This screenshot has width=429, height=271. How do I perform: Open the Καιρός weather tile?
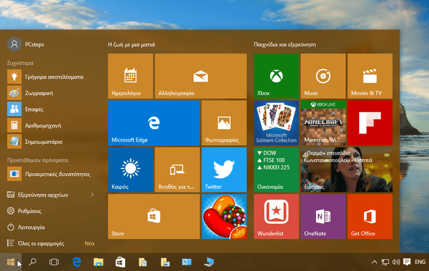pos(131,169)
